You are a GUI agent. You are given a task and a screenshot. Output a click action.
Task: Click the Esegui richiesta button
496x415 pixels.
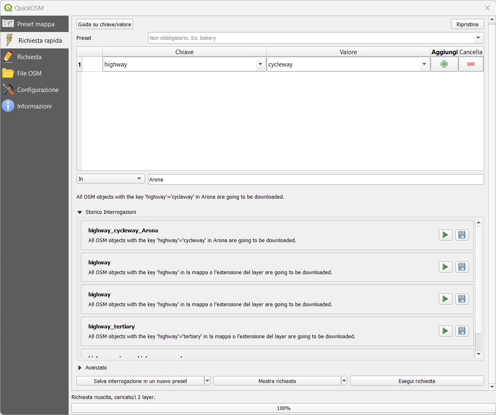click(x=417, y=381)
